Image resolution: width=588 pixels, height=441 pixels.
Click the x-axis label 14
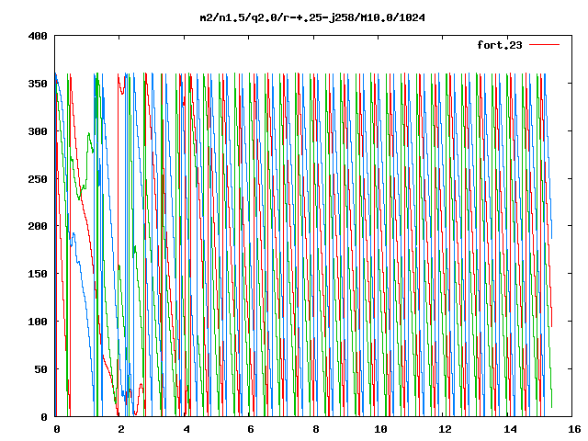pos(510,429)
